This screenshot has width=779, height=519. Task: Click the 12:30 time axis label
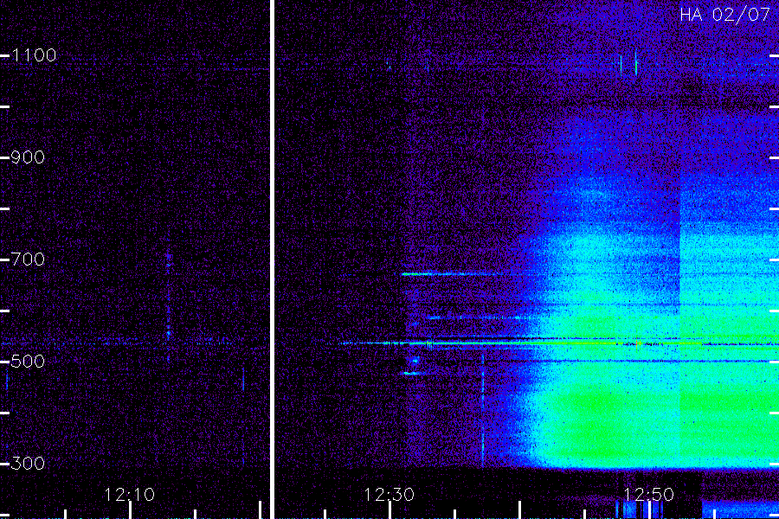point(389,495)
